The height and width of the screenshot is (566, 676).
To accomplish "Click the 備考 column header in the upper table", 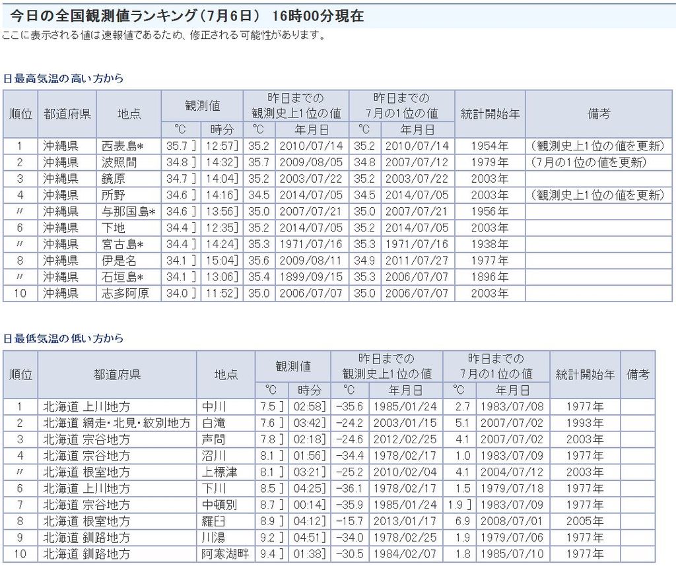I will 598,113.
